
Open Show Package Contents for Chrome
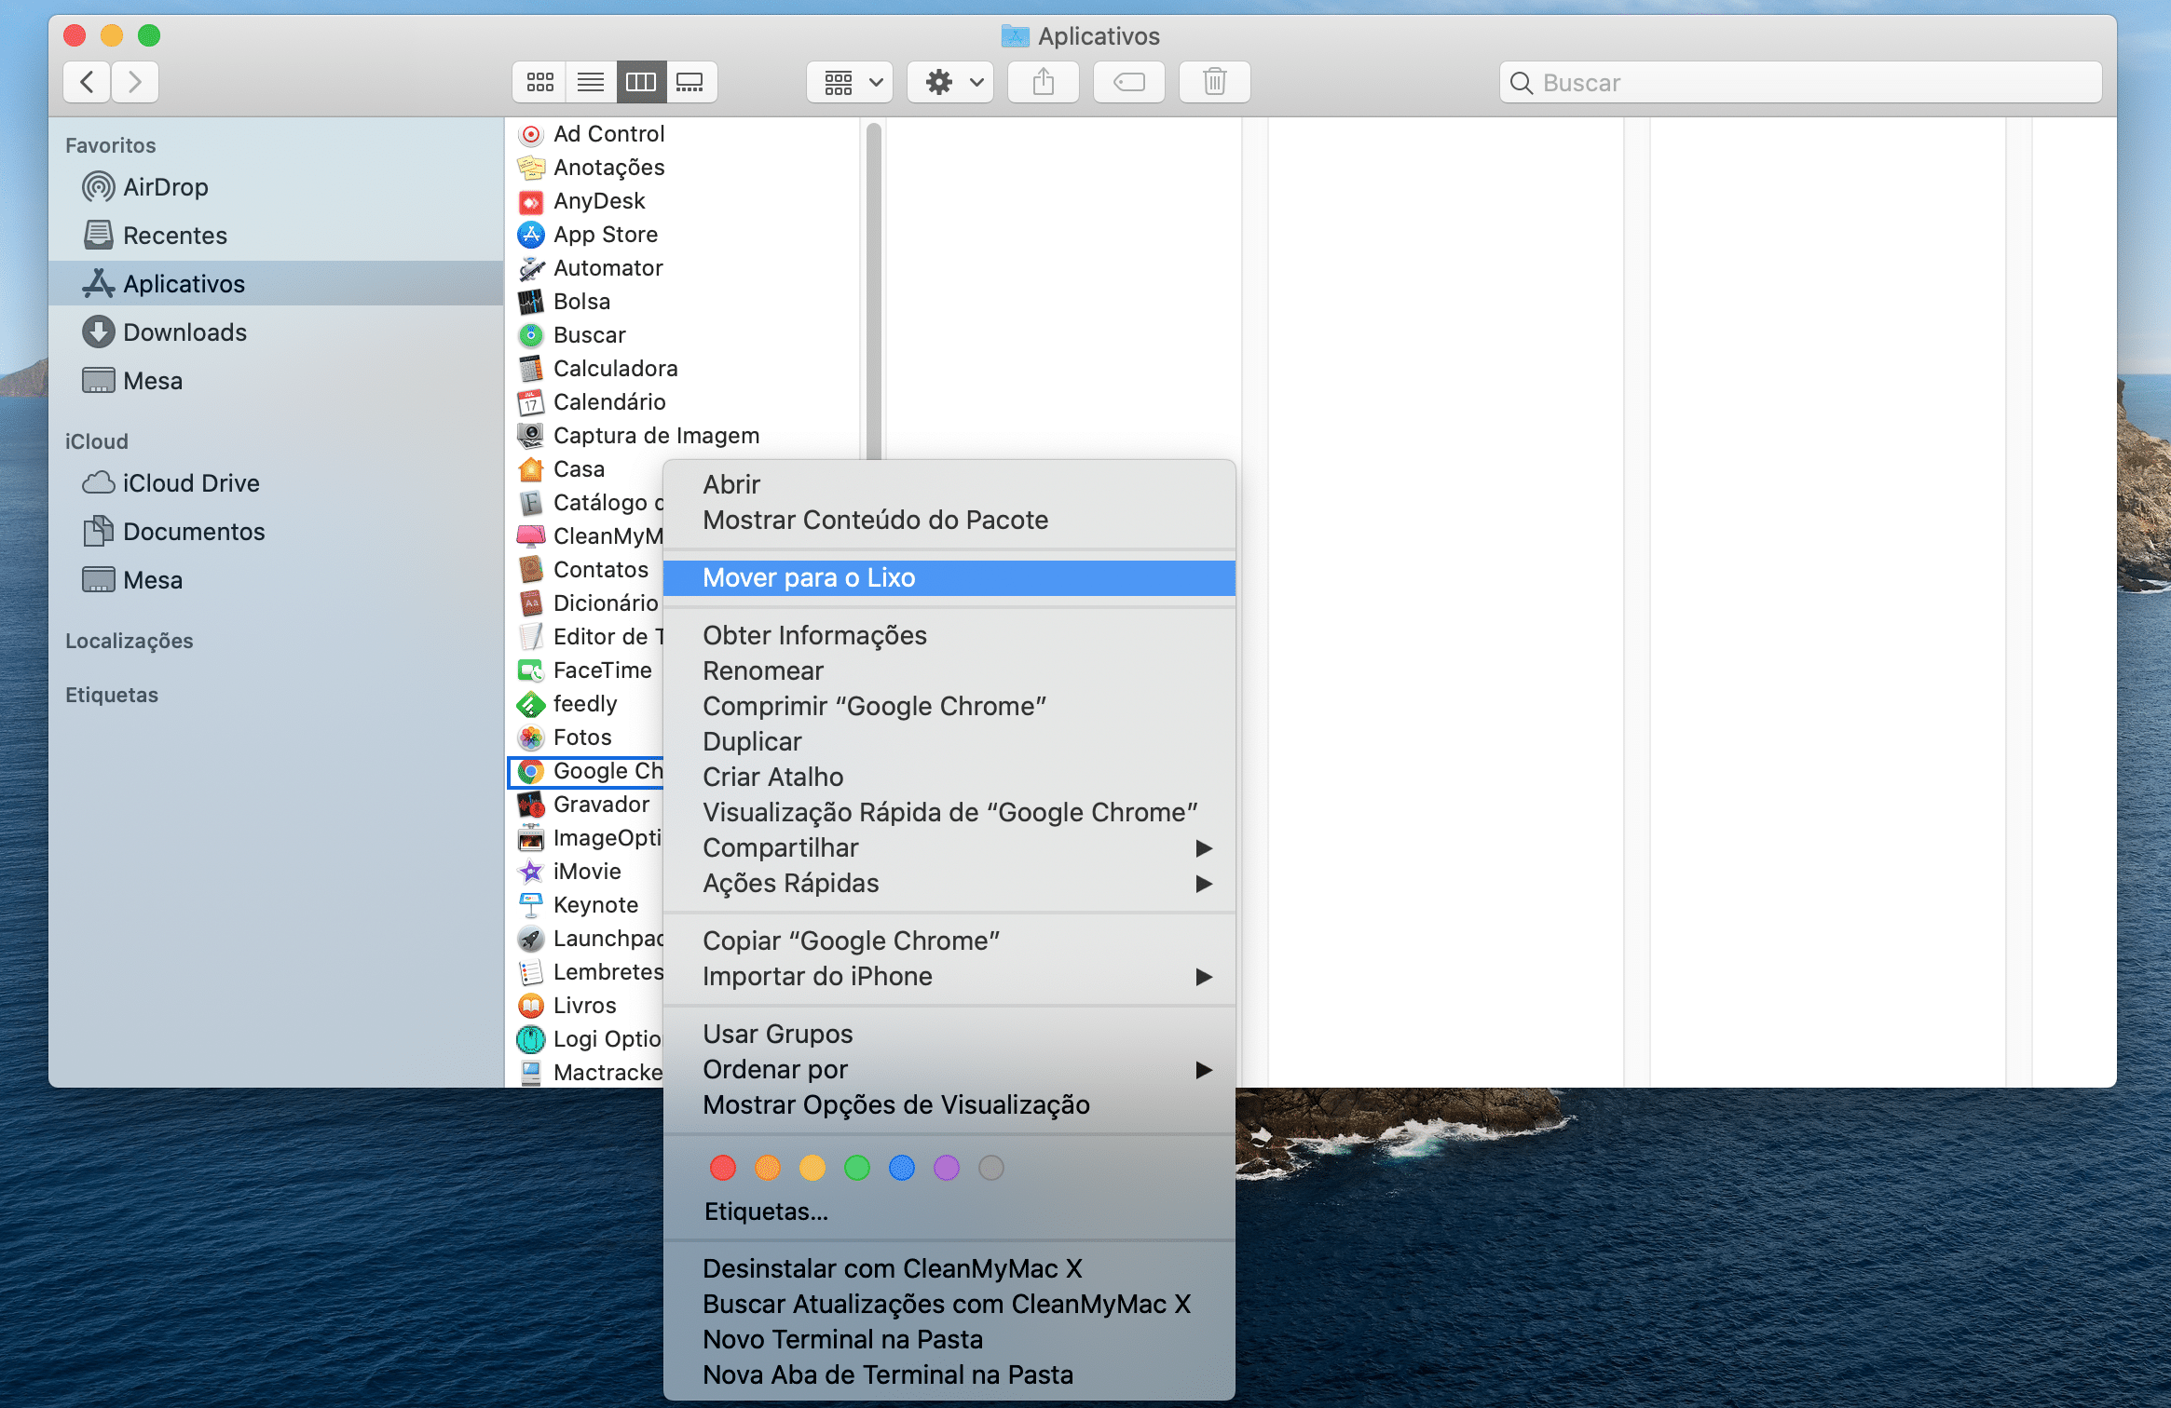[x=877, y=519]
